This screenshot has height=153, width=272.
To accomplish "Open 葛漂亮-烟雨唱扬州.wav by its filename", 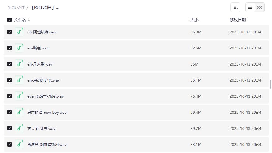I will coord(47,144).
